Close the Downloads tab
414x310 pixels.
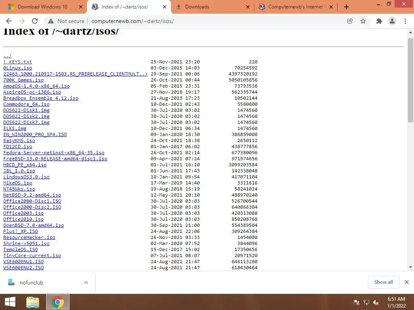coord(248,7)
